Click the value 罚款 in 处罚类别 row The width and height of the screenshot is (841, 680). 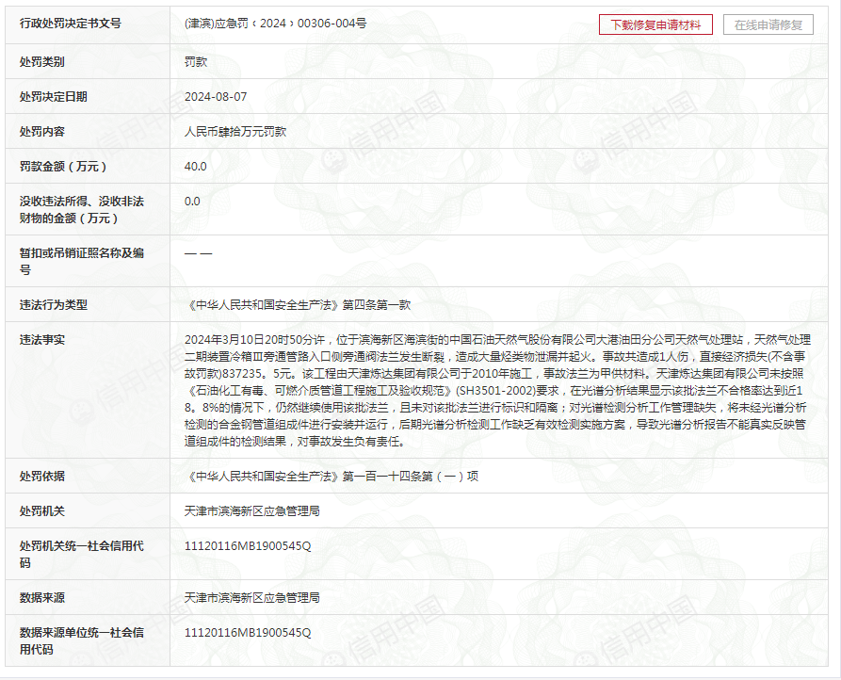tap(196, 61)
